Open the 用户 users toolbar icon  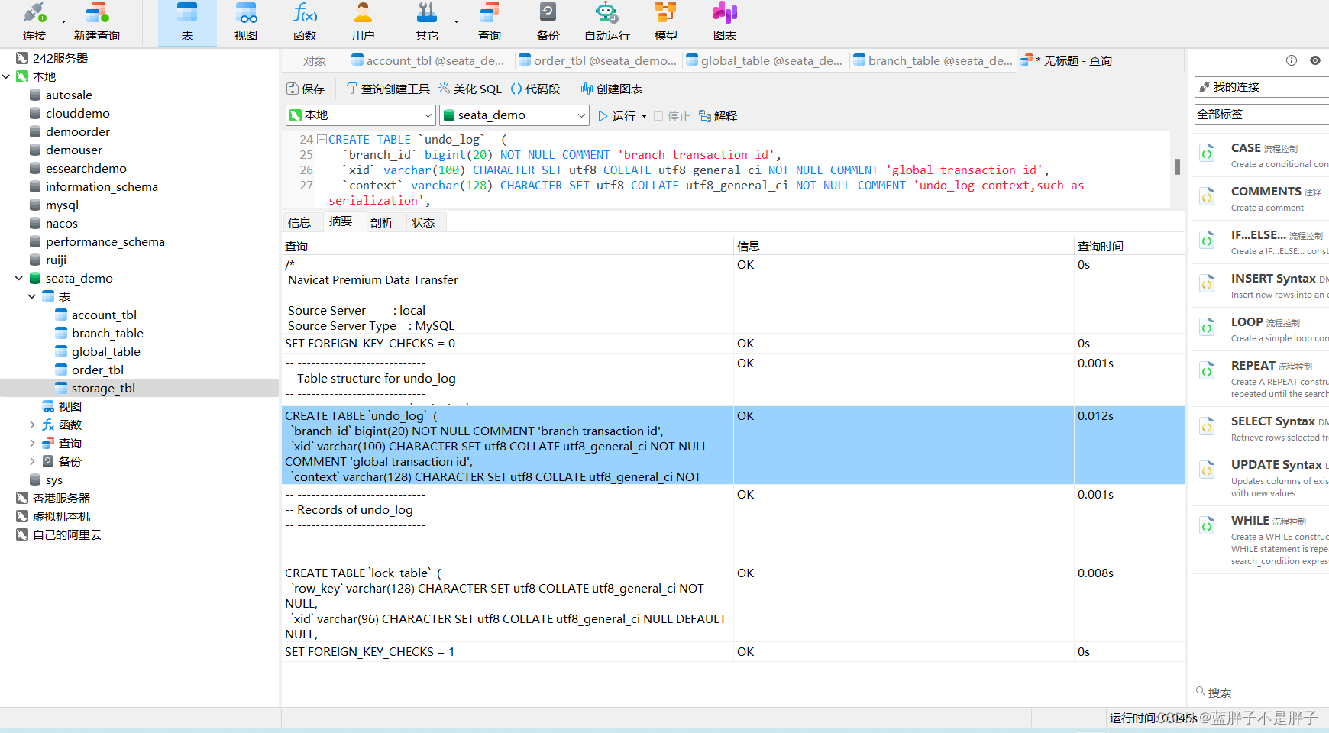(x=364, y=21)
